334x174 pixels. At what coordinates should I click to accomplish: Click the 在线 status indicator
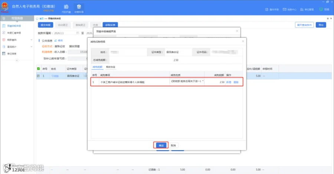point(324,10)
